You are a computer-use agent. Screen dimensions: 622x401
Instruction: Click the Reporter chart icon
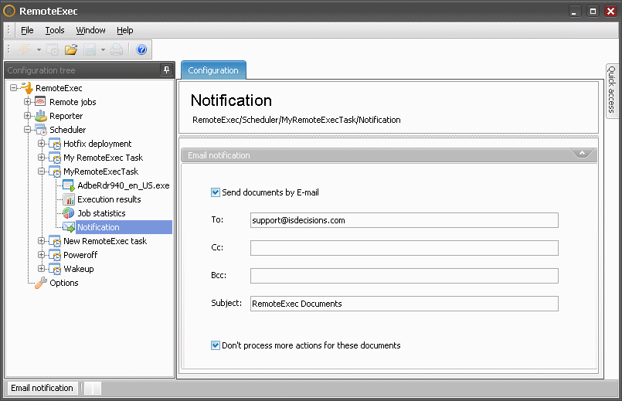pos(40,115)
